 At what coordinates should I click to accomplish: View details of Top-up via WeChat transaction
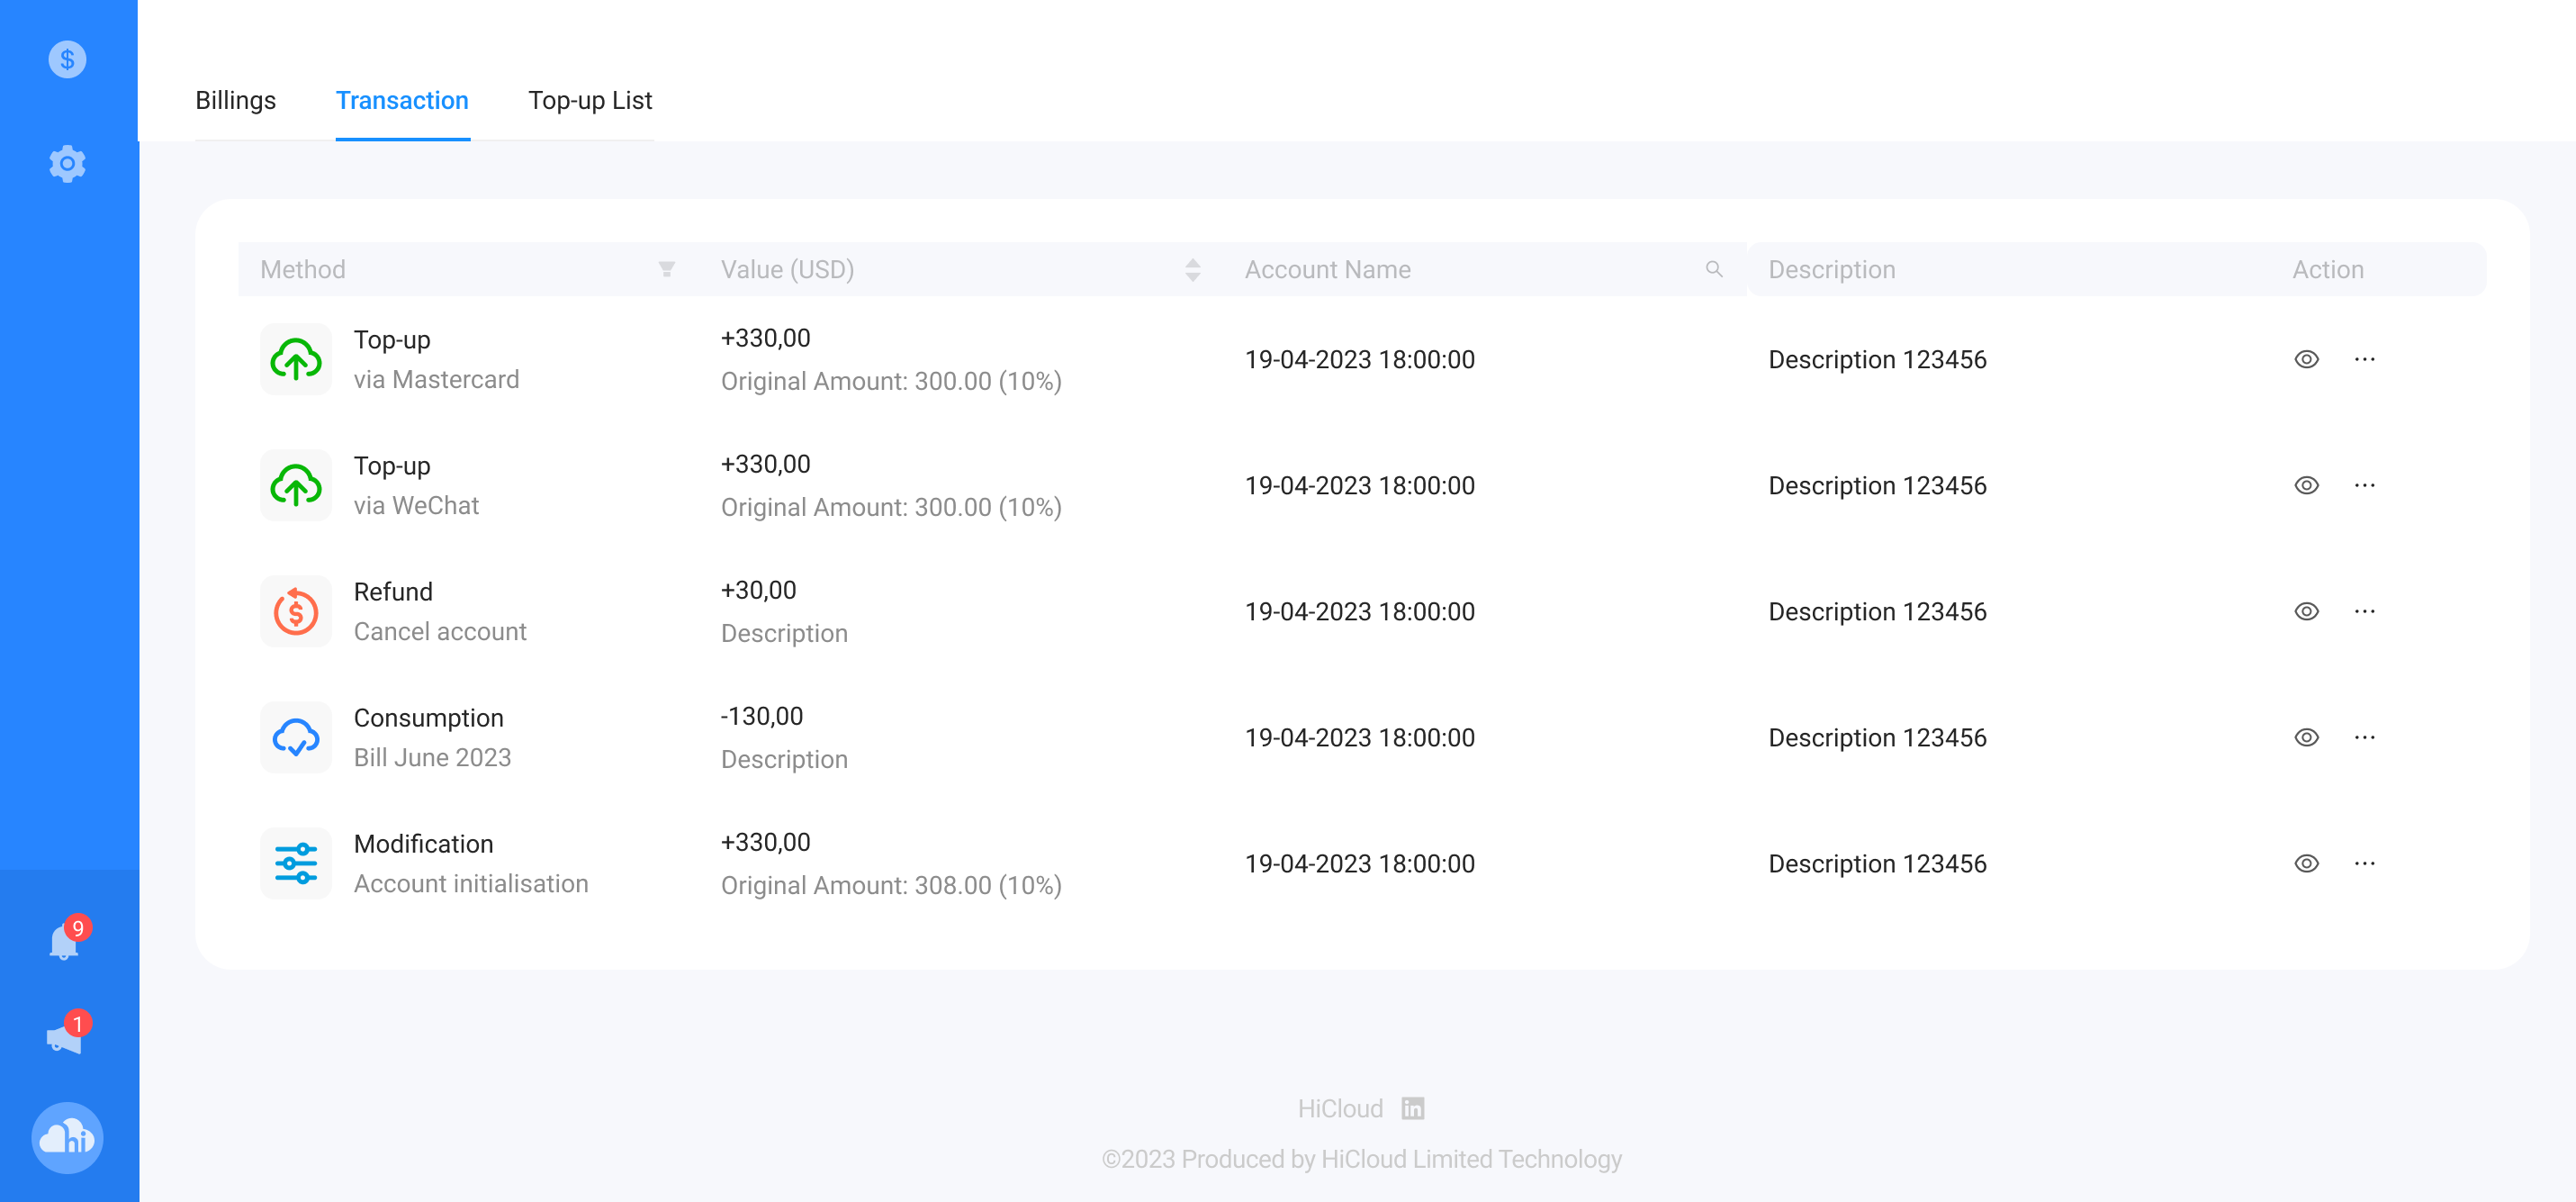point(2306,485)
